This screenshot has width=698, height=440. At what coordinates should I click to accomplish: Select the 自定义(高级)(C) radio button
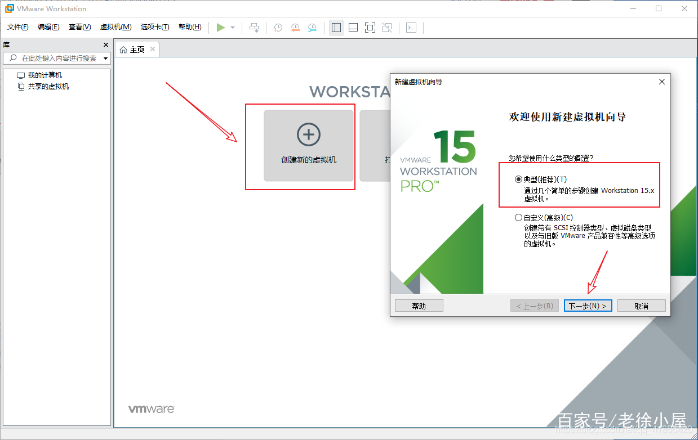(518, 218)
